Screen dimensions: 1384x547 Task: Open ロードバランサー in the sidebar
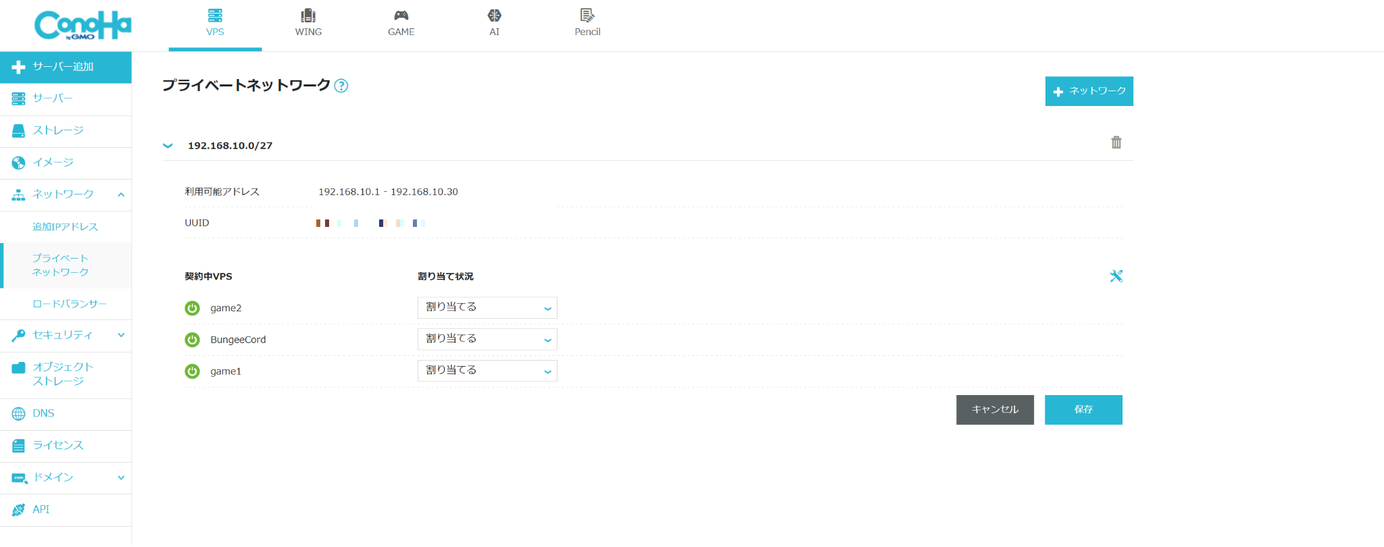point(70,304)
